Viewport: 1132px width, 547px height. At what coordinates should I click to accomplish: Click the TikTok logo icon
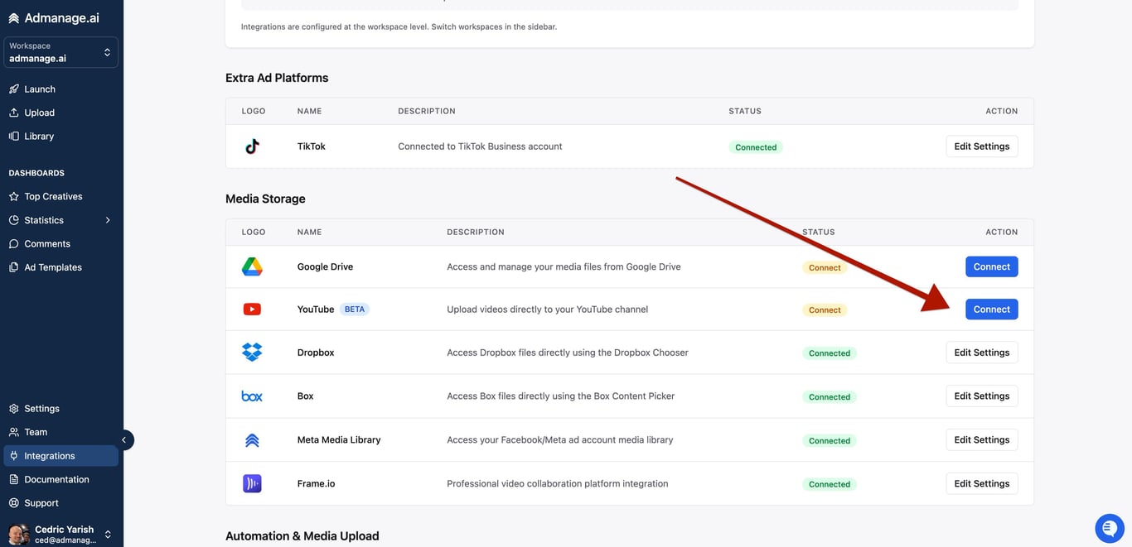(252, 146)
